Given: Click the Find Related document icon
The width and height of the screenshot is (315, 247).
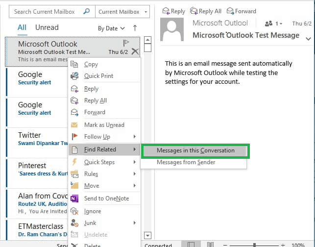Looking at the screenshot, I should 74,150.
